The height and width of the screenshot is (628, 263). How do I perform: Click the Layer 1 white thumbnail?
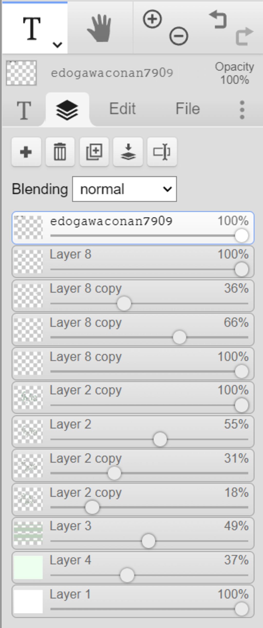[28, 602]
